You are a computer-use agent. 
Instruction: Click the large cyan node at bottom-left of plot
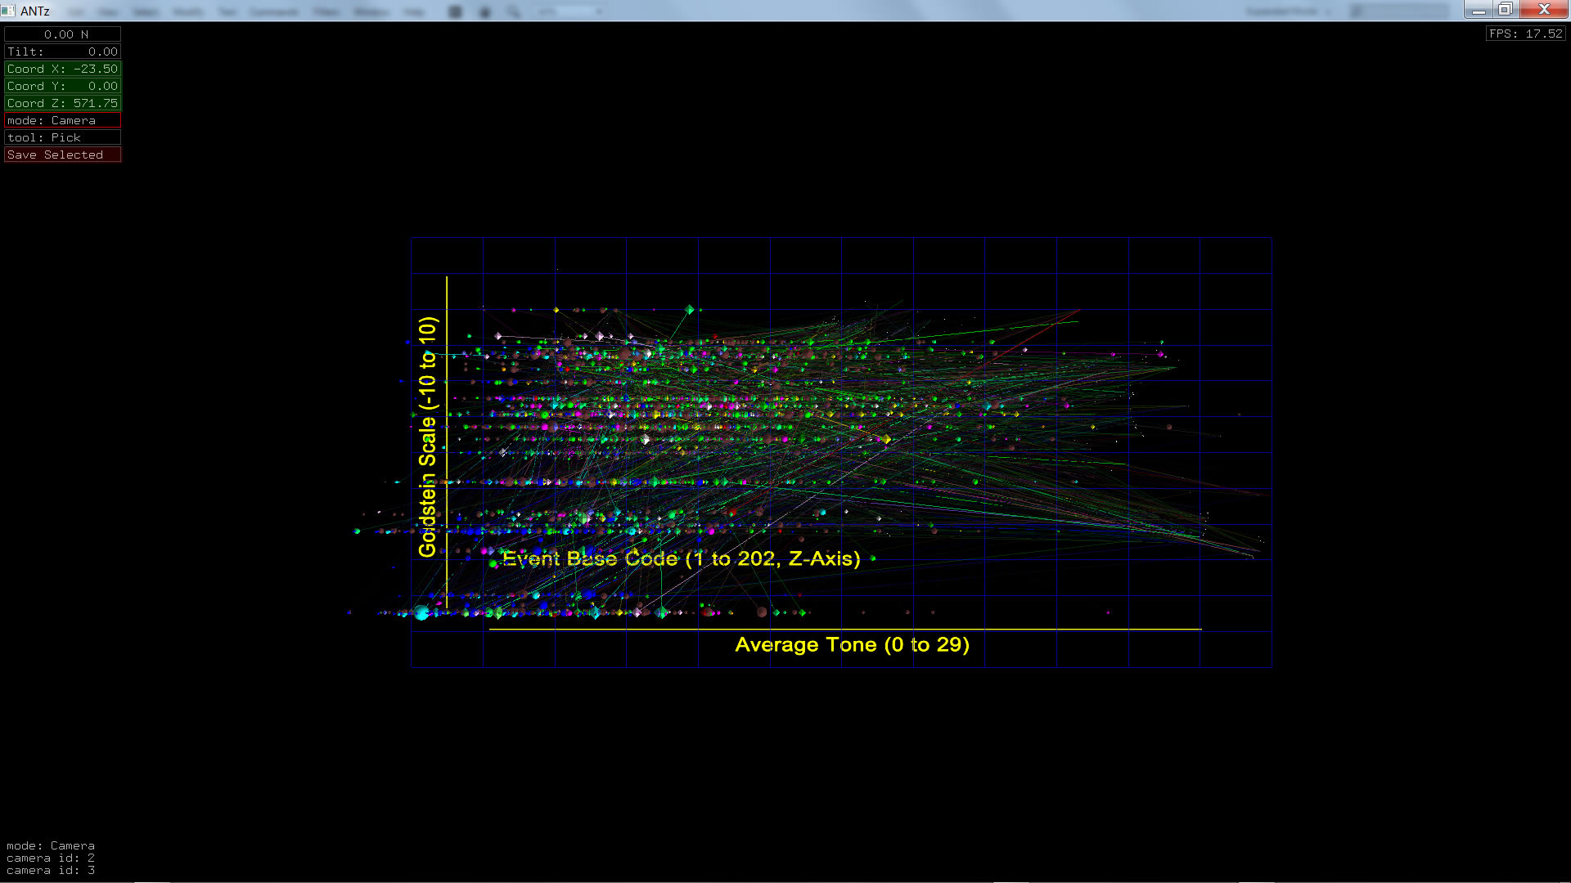tap(422, 612)
